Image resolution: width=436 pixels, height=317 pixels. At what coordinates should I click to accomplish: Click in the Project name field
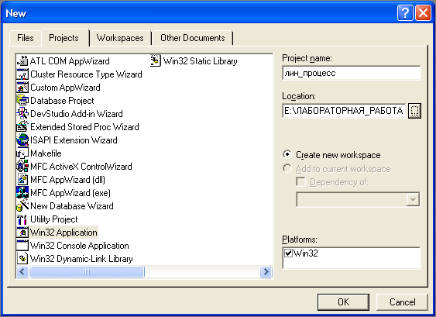pos(352,73)
